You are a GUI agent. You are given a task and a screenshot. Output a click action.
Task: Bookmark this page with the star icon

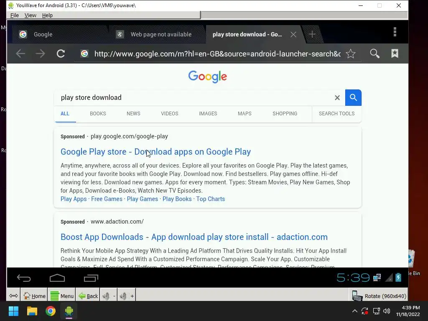click(351, 53)
